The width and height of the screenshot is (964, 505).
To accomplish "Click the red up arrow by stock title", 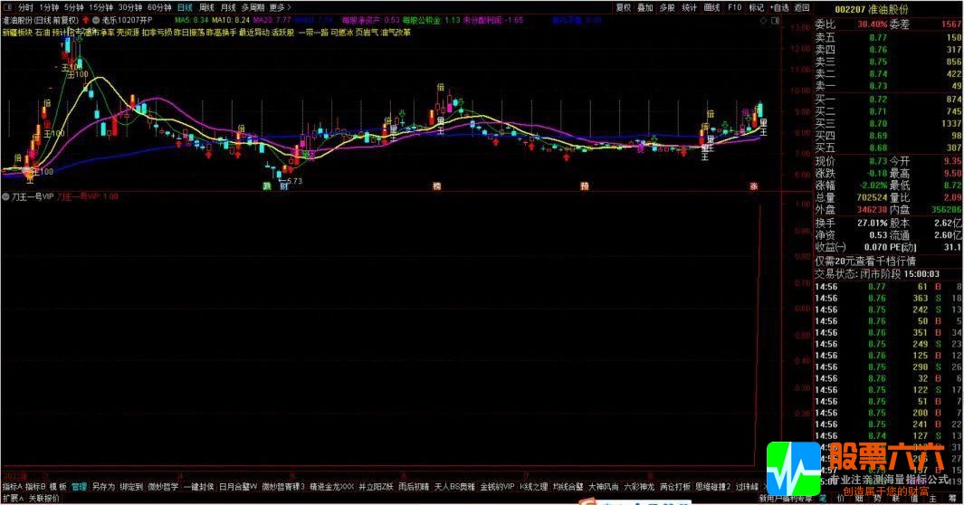I will 86,20.
